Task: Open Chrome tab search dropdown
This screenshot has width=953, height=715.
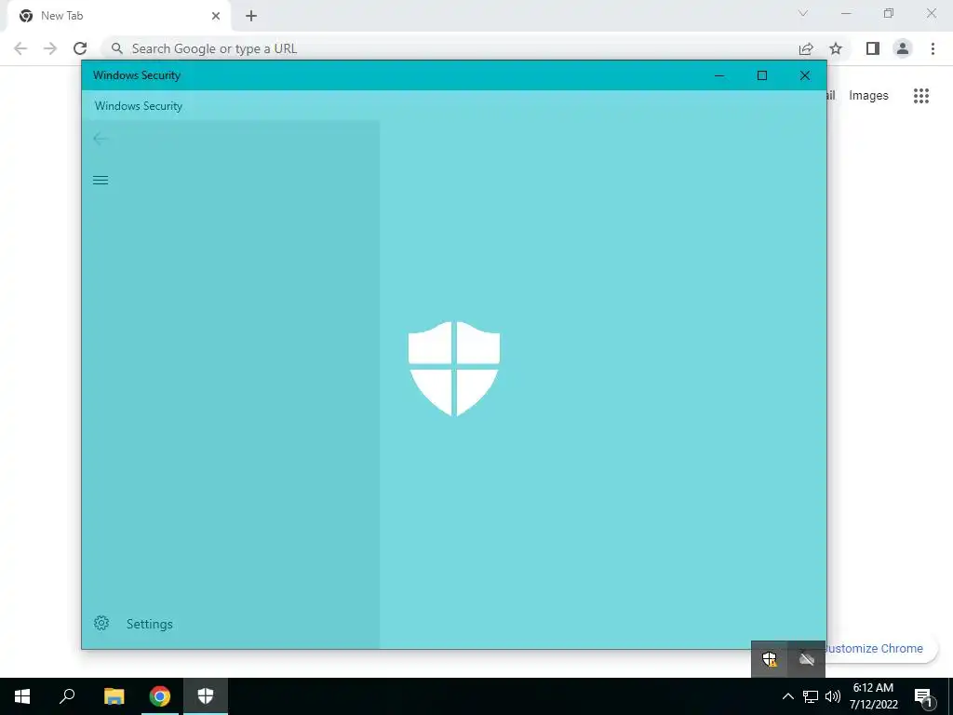Action: tap(803, 13)
